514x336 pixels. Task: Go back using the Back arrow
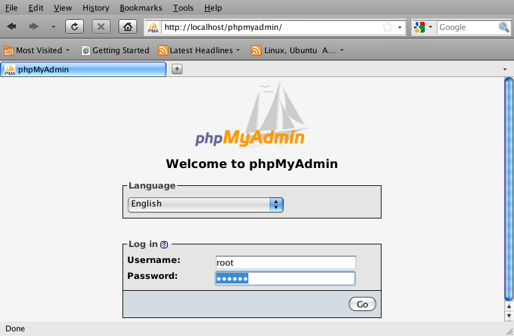click(12, 27)
